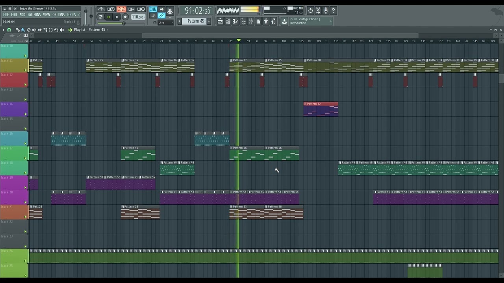This screenshot has height=283, width=504.
Task: Open the plugin picker plug icon
Action: pyautogui.click(x=266, y=22)
